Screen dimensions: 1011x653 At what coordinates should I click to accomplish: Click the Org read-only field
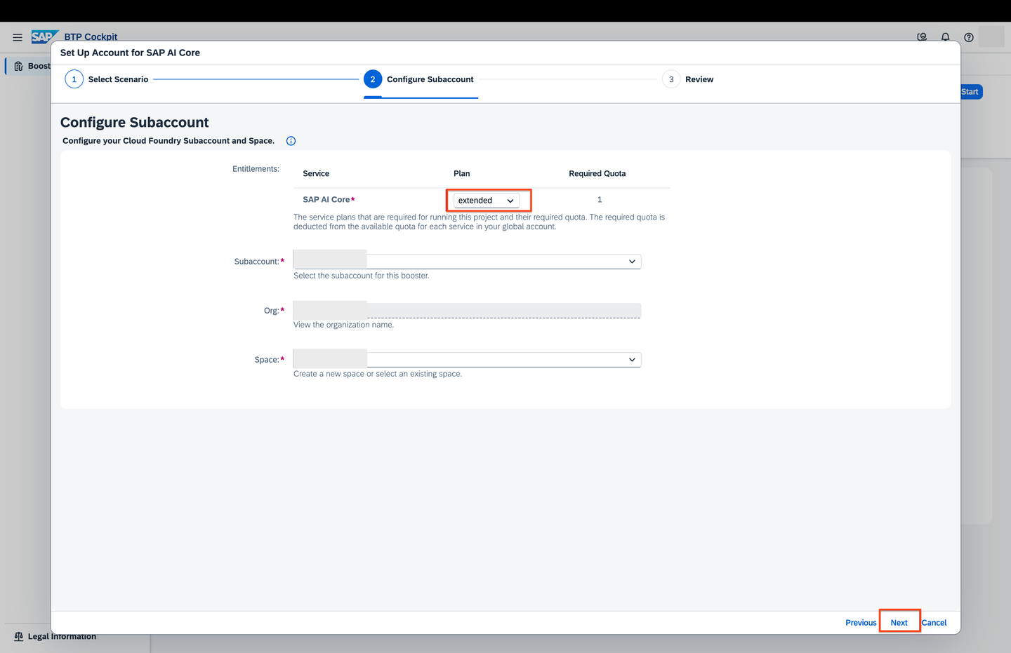(467, 311)
